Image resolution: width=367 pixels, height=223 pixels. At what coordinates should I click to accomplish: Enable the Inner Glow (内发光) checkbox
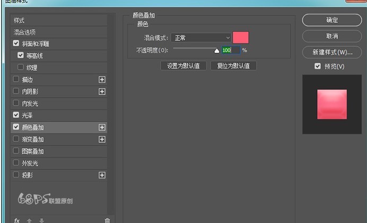(16, 103)
